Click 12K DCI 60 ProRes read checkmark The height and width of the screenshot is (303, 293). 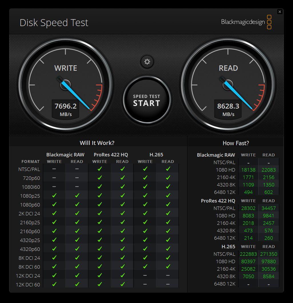(x=122, y=285)
